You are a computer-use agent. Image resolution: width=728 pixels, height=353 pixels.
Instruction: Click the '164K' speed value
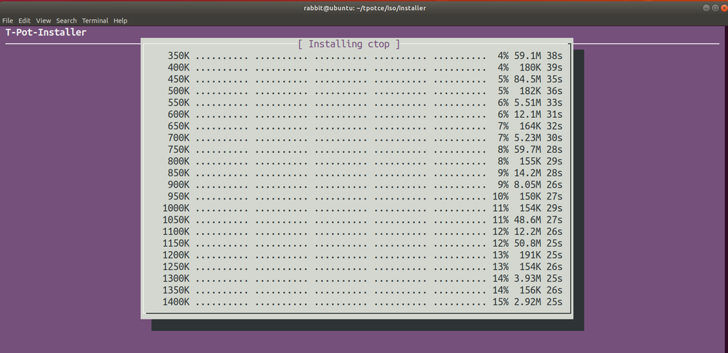tap(530, 126)
